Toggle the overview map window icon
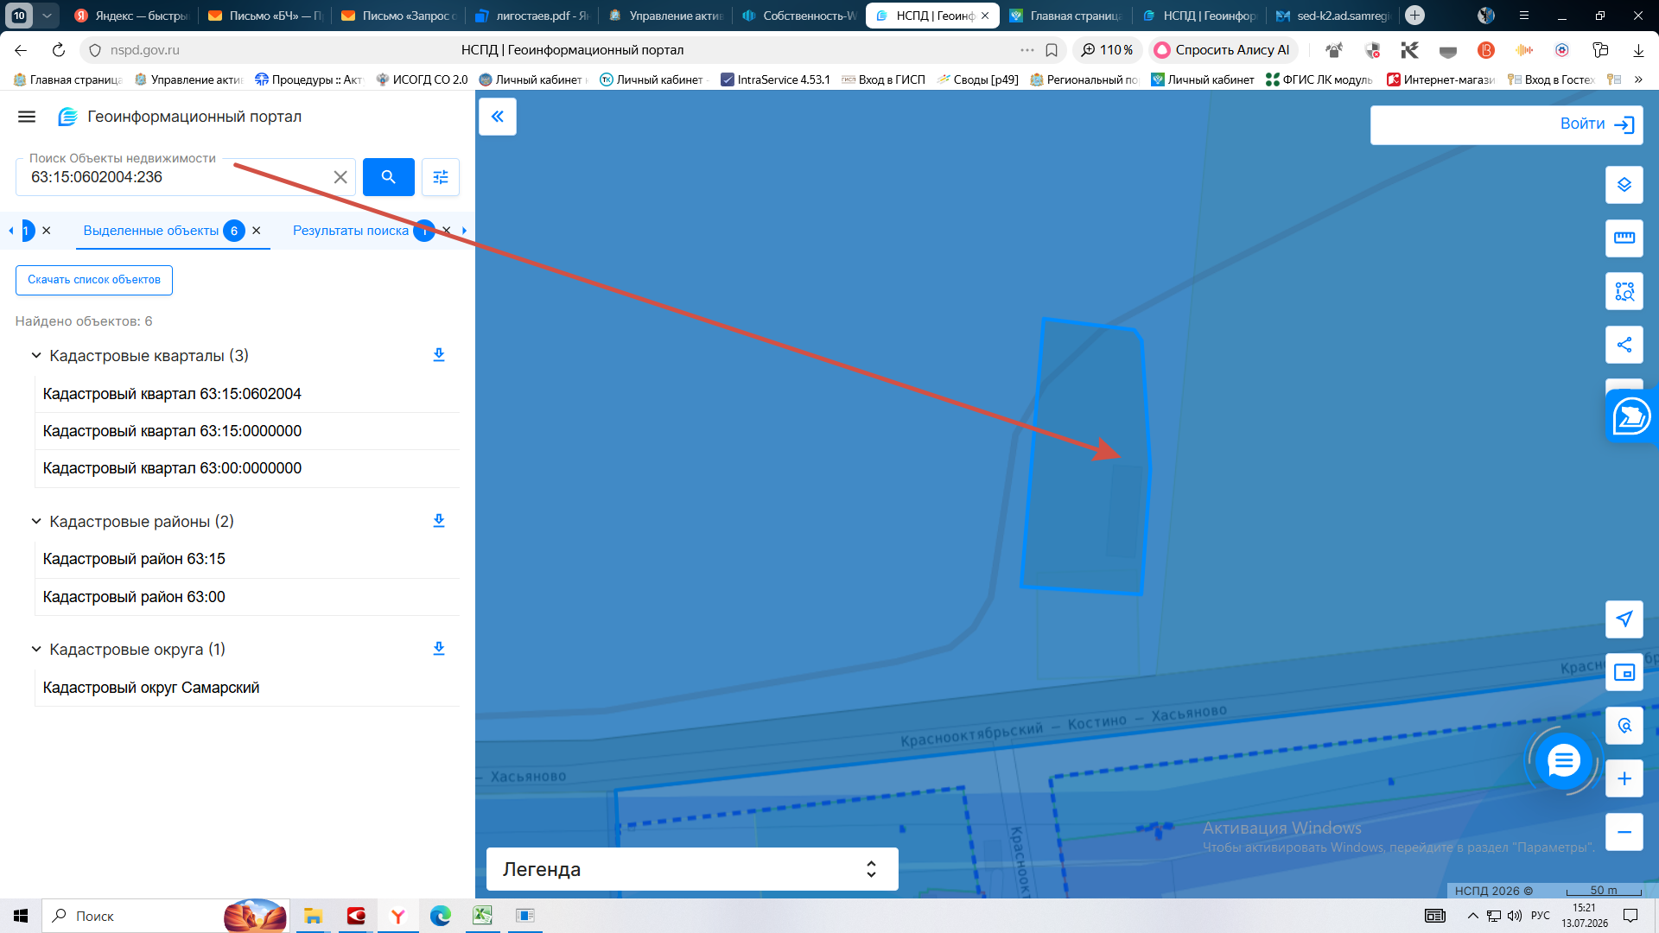Viewport: 1659px width, 933px height. 1624,672
